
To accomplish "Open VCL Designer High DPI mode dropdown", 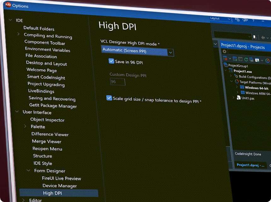I will coord(170,52).
